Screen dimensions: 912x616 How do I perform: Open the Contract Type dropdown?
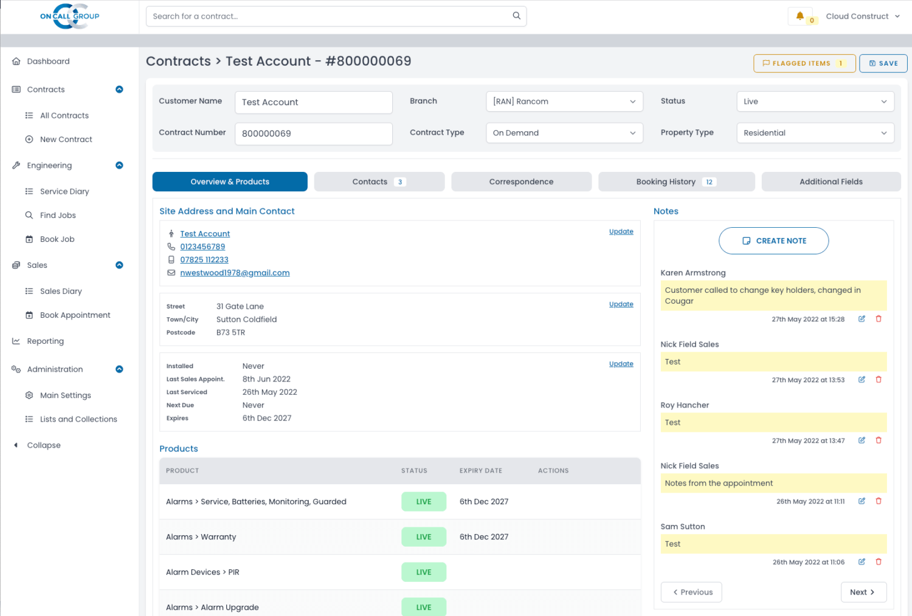pos(564,133)
